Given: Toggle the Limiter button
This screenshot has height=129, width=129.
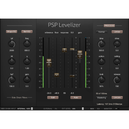Looking at the screenshot, I should pyautogui.click(x=117, y=32).
